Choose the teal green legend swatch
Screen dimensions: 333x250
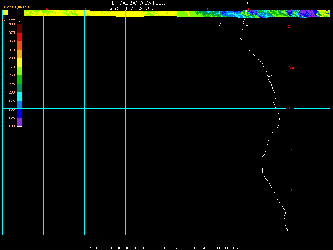[19, 88]
